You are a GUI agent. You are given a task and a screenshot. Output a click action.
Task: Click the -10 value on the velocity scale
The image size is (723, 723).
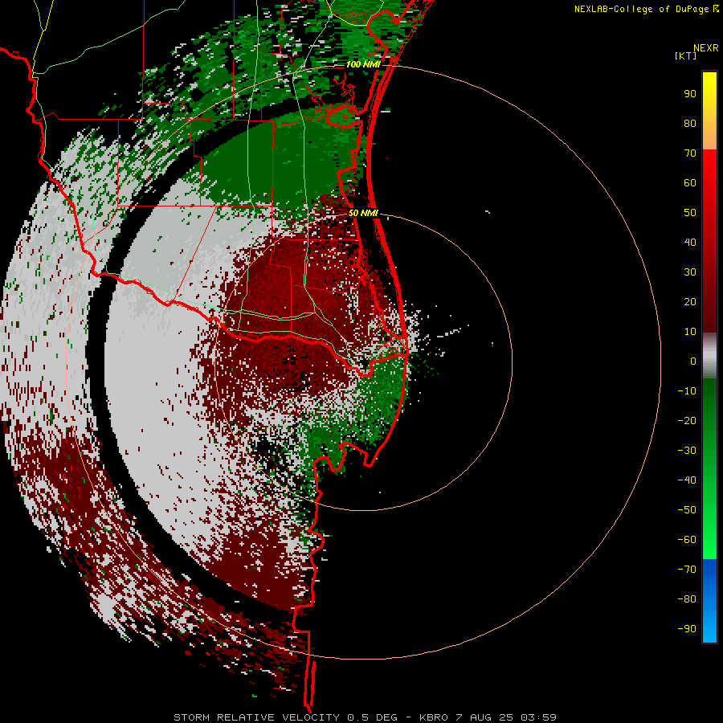pos(687,391)
